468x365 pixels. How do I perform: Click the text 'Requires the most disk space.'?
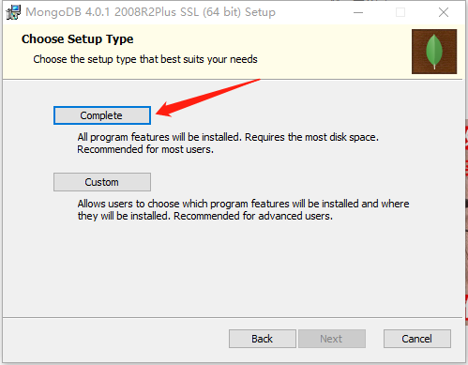[x=311, y=137]
